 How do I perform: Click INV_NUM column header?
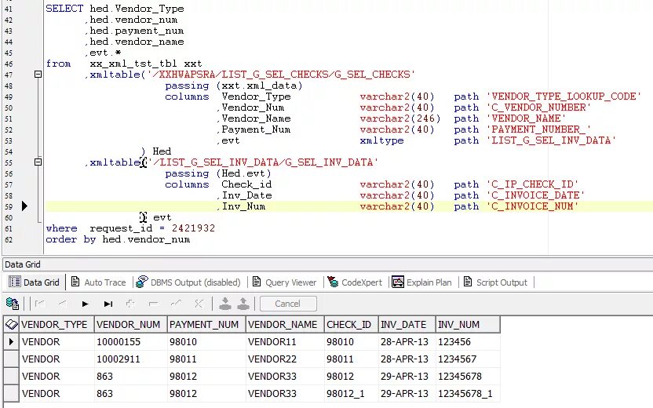468,324
